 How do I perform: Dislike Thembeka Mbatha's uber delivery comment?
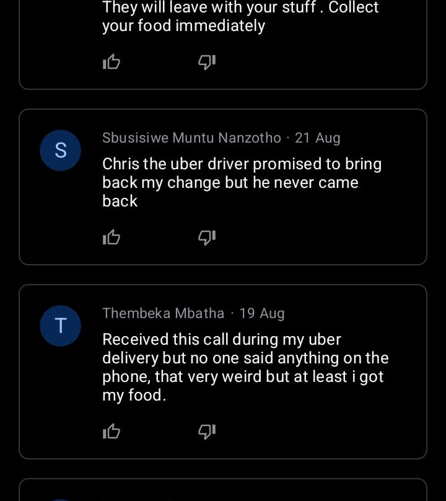pyautogui.click(x=206, y=432)
